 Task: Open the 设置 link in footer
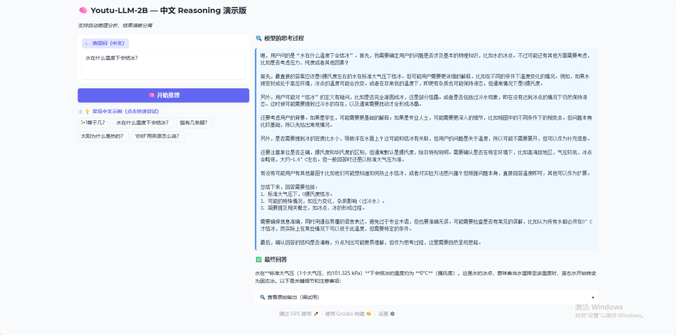pyautogui.click(x=386, y=314)
